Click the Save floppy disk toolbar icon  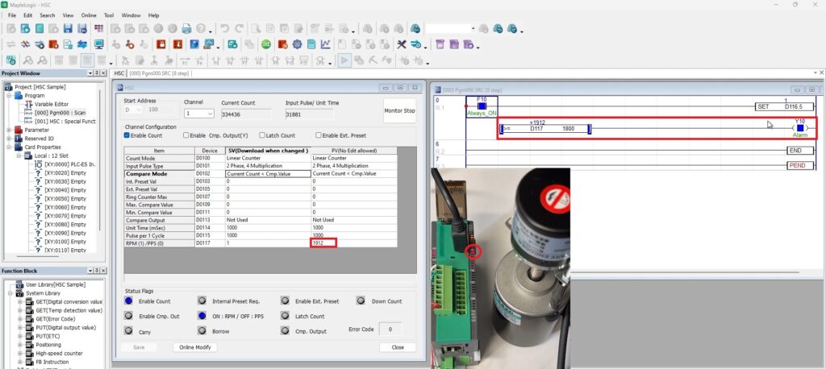(x=69, y=28)
